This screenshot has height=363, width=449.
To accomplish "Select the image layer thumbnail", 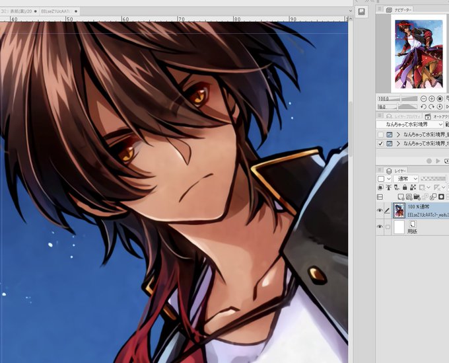I will 399,210.
